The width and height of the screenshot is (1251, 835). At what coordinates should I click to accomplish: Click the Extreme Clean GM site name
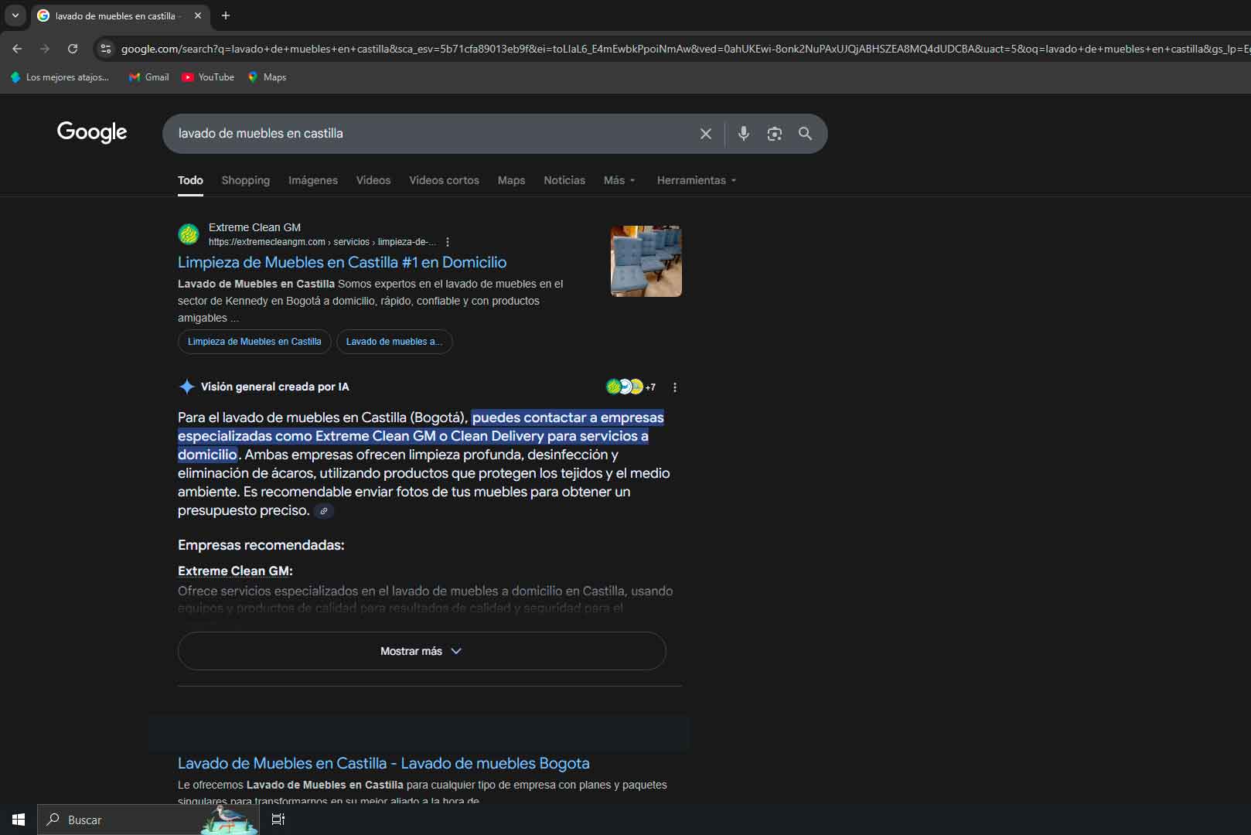pos(254,227)
